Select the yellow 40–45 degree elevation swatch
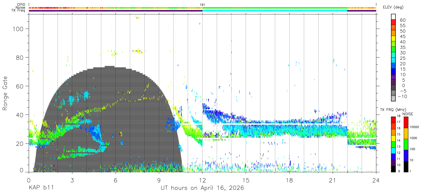The height and width of the screenshot is (195, 423). (x=394, y=39)
